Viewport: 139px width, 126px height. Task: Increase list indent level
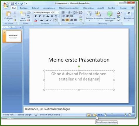coord(67,16)
